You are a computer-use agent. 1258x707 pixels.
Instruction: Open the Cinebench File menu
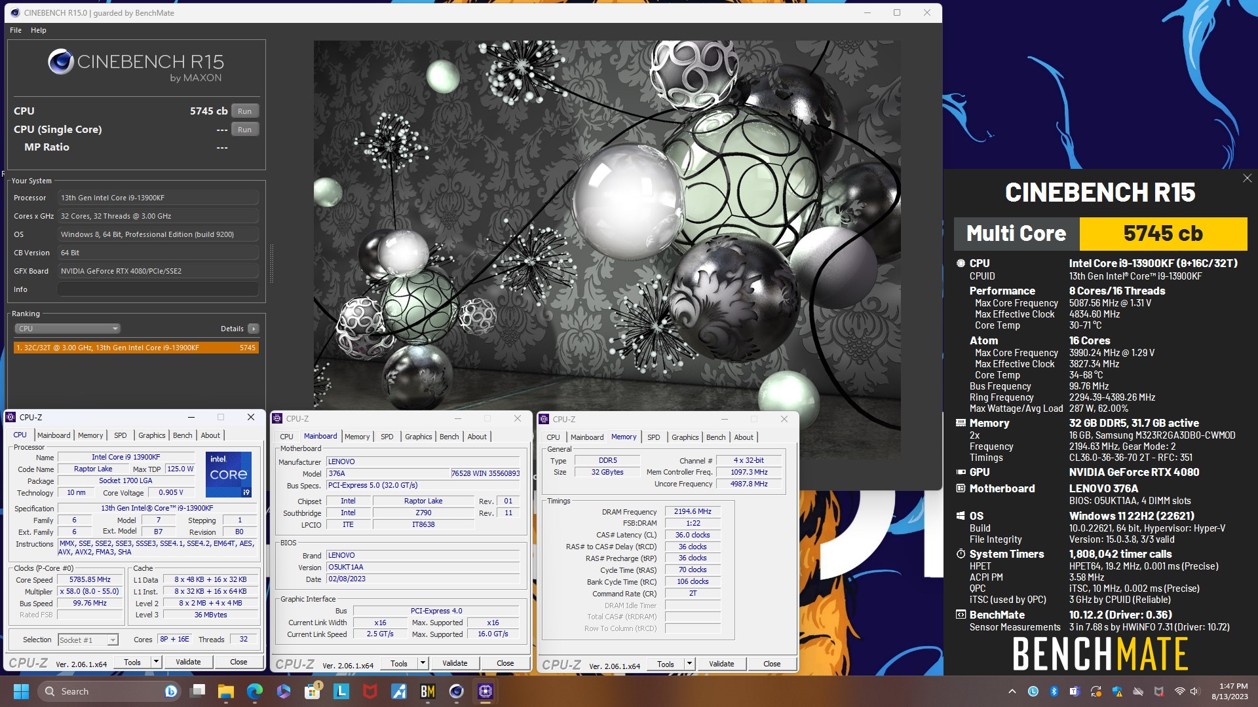[x=16, y=30]
